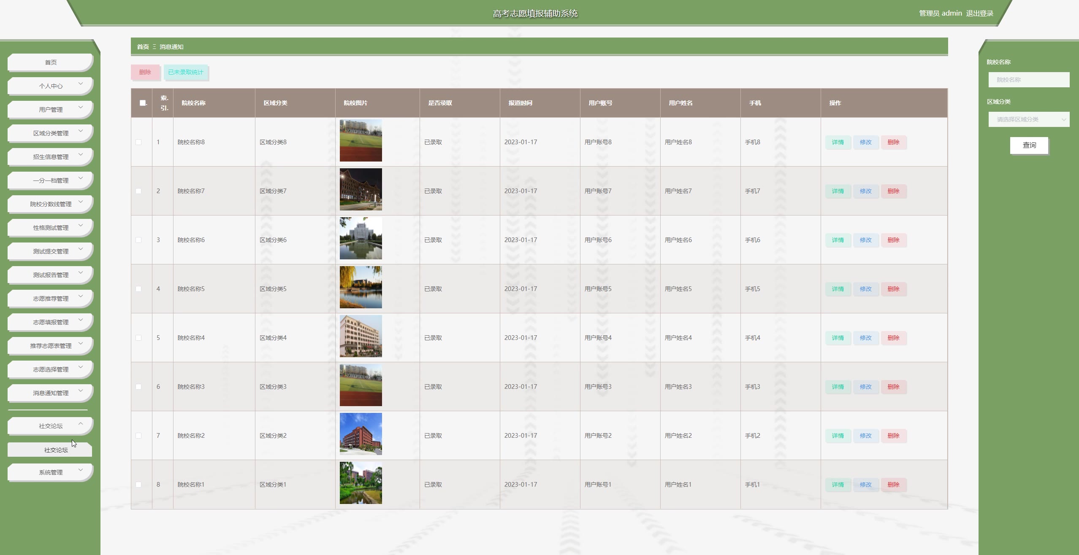This screenshot has width=1079, height=555.
Task: Open the campus thumbnail for 院校名称2
Action: pyautogui.click(x=361, y=434)
